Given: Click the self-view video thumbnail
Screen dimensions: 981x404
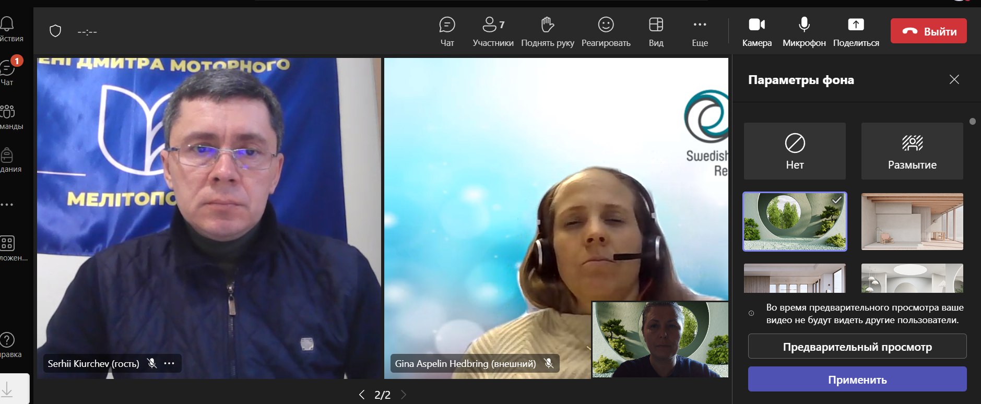Looking at the screenshot, I should (660, 339).
